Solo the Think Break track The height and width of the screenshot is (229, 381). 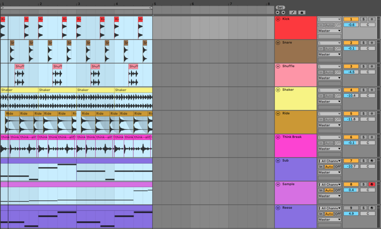pos(364,137)
